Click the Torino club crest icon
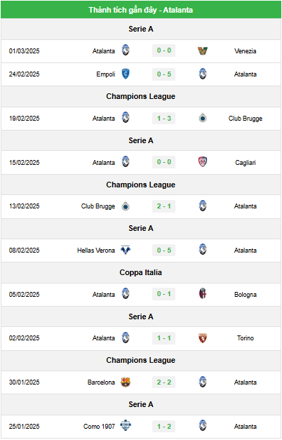Screen dimensions: 282x440 (x=203, y=338)
